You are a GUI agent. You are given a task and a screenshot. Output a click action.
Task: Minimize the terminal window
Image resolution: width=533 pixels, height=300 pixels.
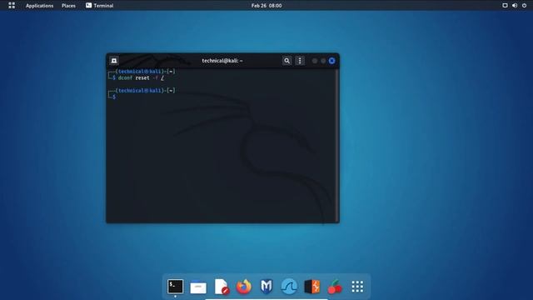(x=315, y=61)
